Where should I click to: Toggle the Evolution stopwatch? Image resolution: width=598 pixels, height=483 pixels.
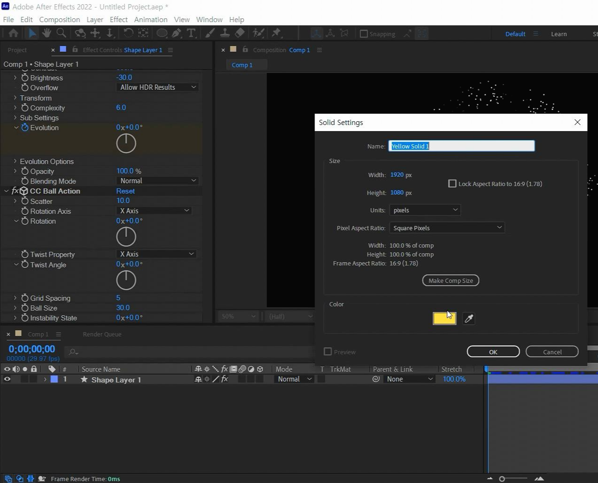pyautogui.click(x=25, y=127)
